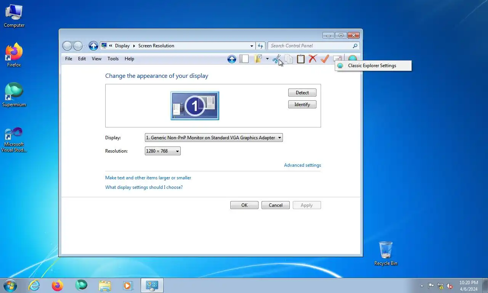Click the network tray icon

pos(440,286)
